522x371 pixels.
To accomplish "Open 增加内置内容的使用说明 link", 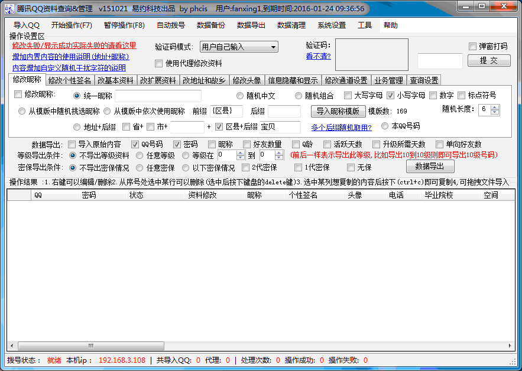I will pos(70,57).
